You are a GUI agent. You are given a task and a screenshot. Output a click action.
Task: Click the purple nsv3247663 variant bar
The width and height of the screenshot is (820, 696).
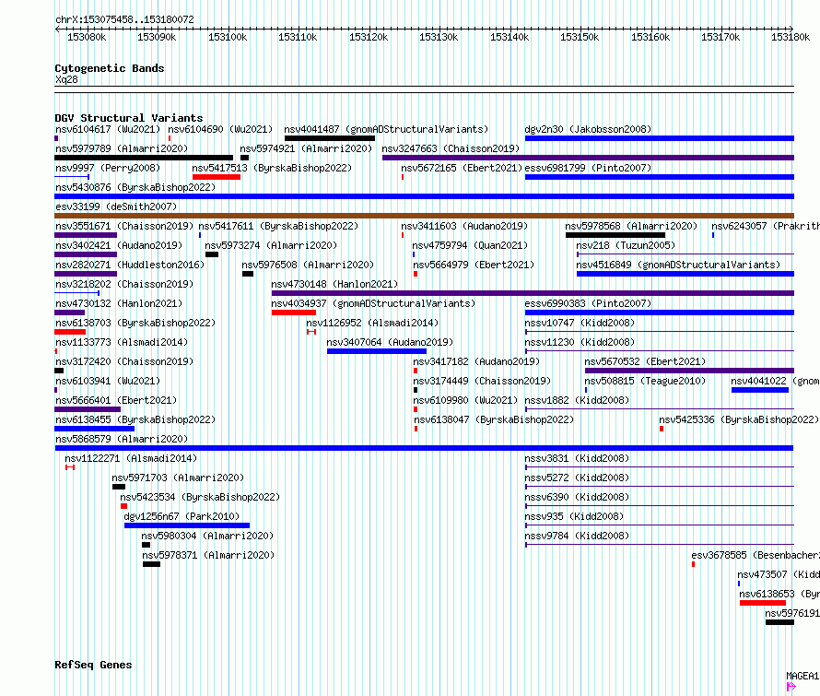click(x=589, y=158)
